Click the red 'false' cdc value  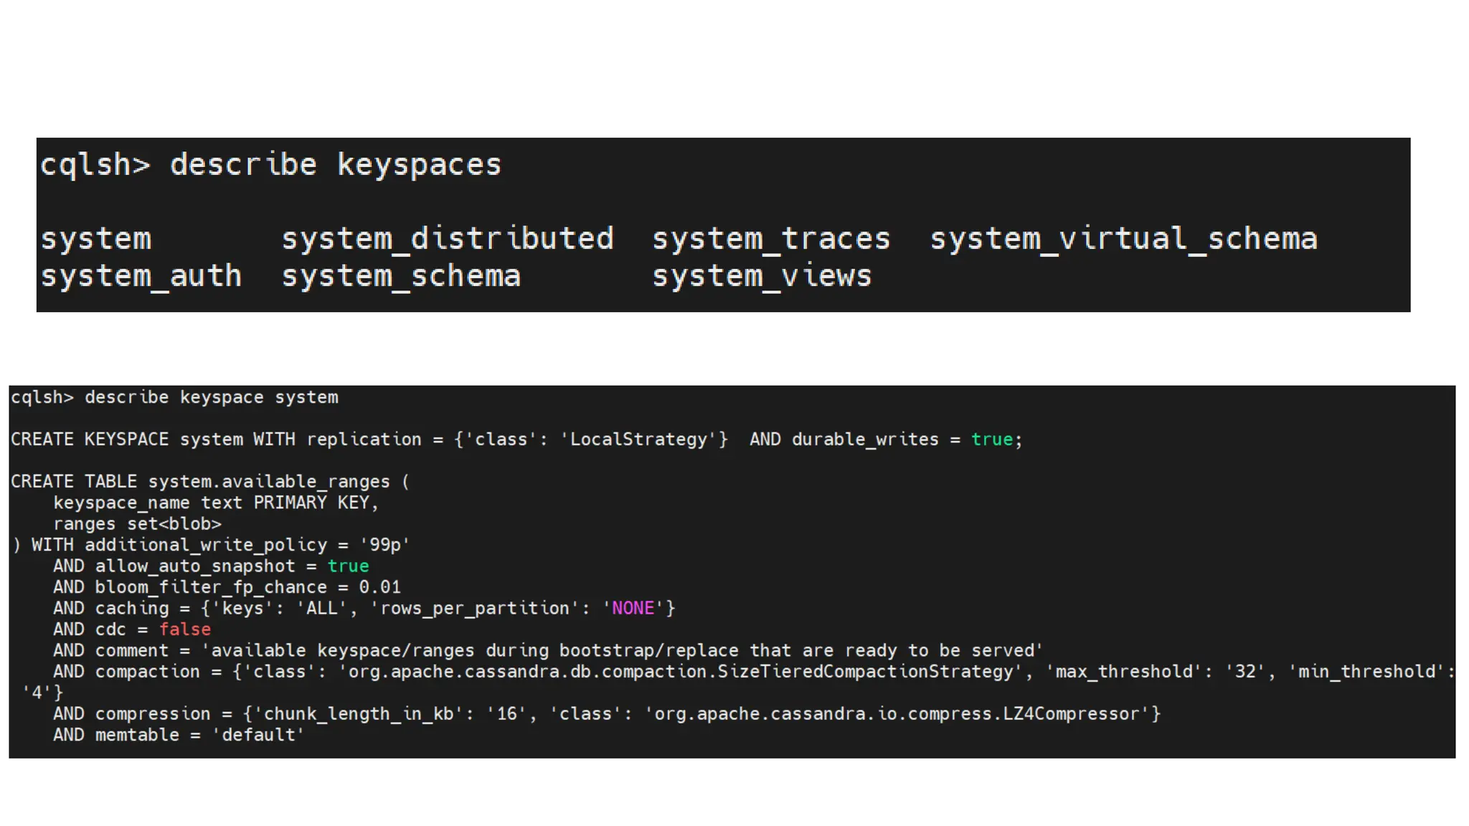[184, 630]
